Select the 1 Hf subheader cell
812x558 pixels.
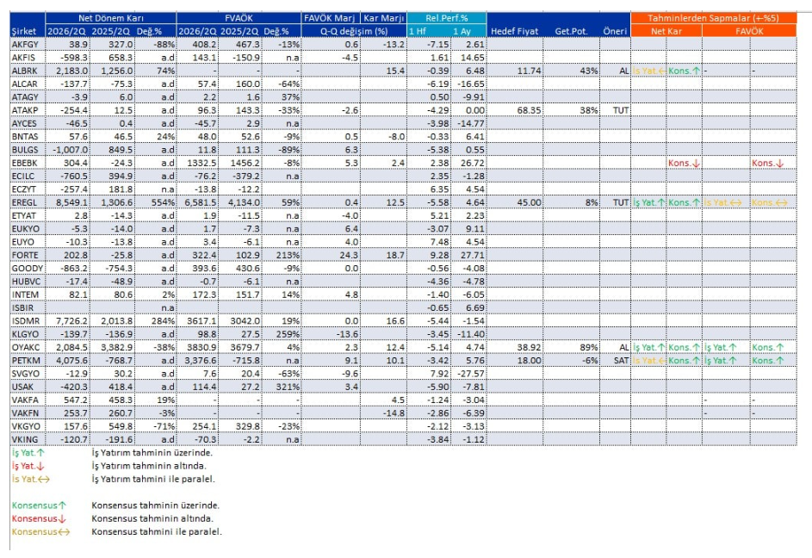pos(429,31)
